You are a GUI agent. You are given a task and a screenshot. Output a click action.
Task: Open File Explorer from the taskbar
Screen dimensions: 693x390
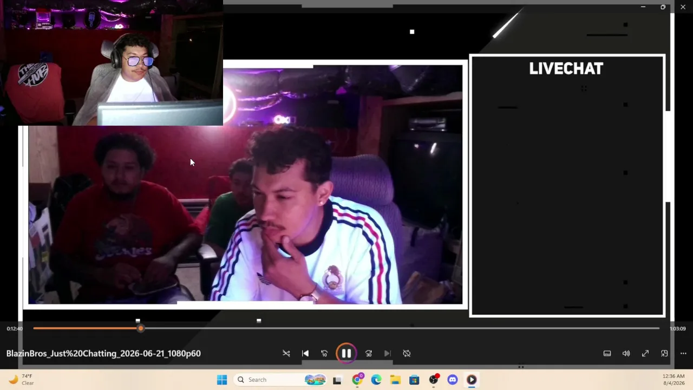[x=395, y=380]
